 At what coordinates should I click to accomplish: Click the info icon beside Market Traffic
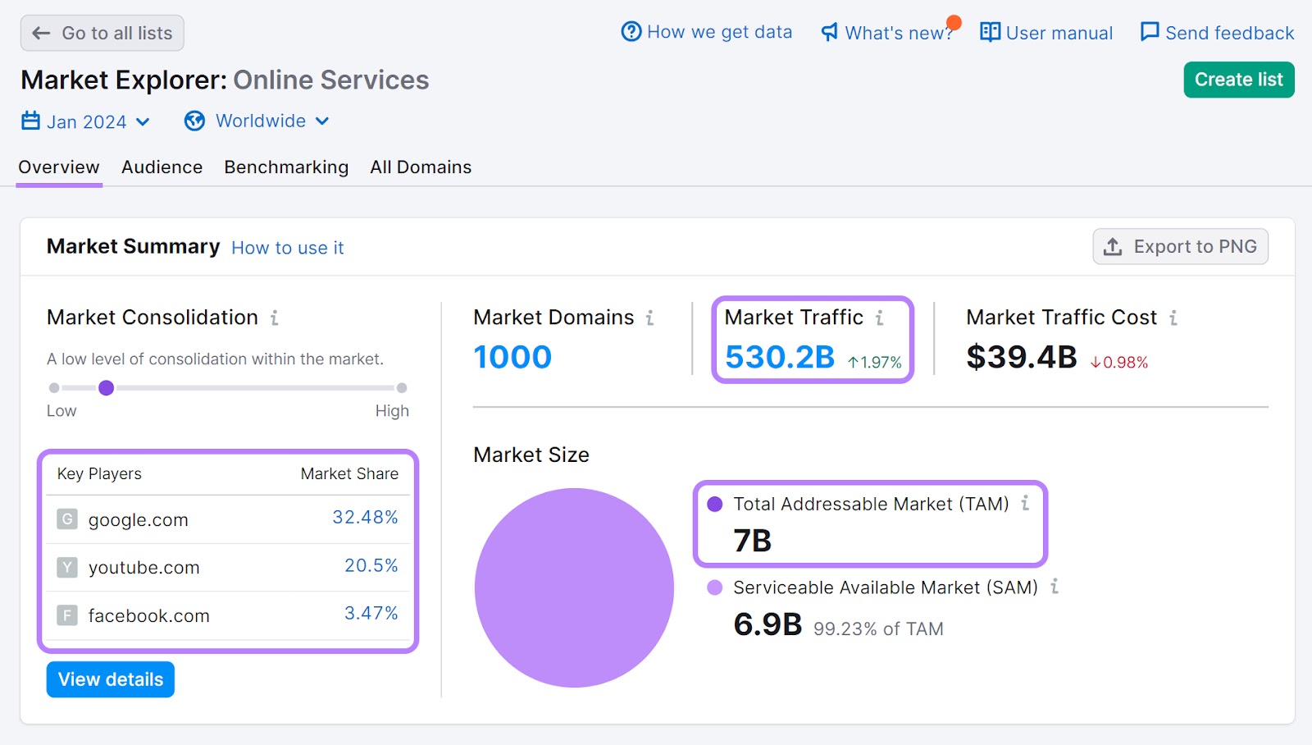(881, 318)
